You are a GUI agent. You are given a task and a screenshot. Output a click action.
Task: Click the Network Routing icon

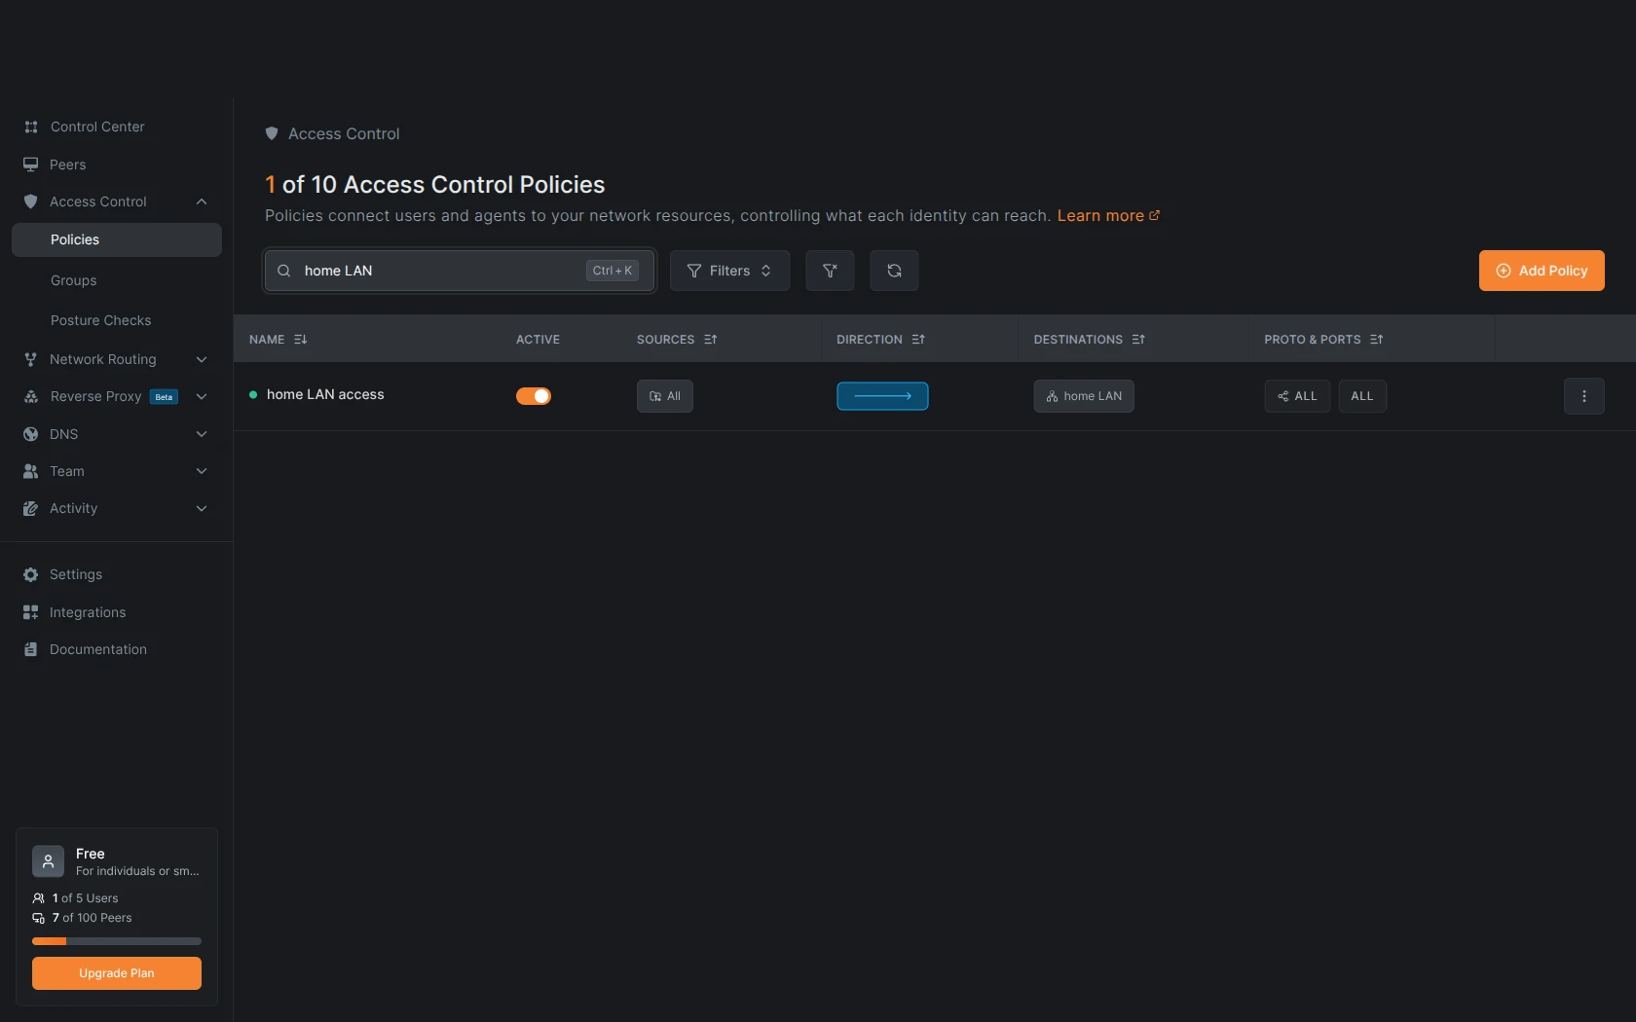click(x=31, y=359)
